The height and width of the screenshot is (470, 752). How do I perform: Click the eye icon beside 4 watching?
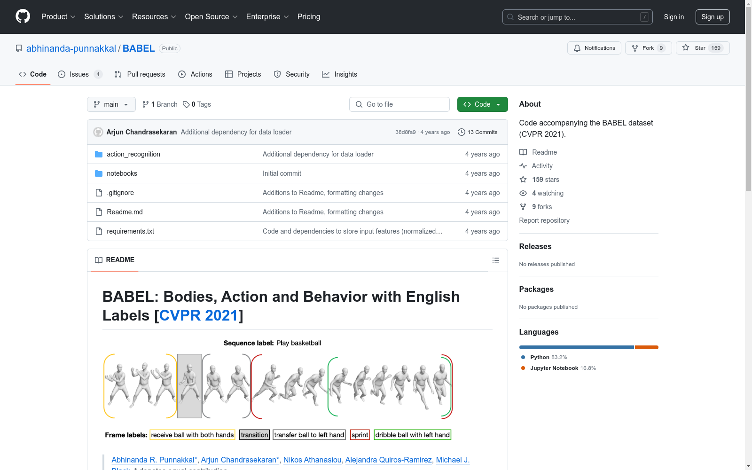click(x=523, y=193)
